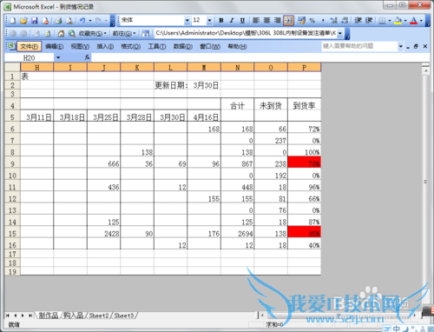
Task: Open the 插入(I) menu
Action: (x=105, y=46)
